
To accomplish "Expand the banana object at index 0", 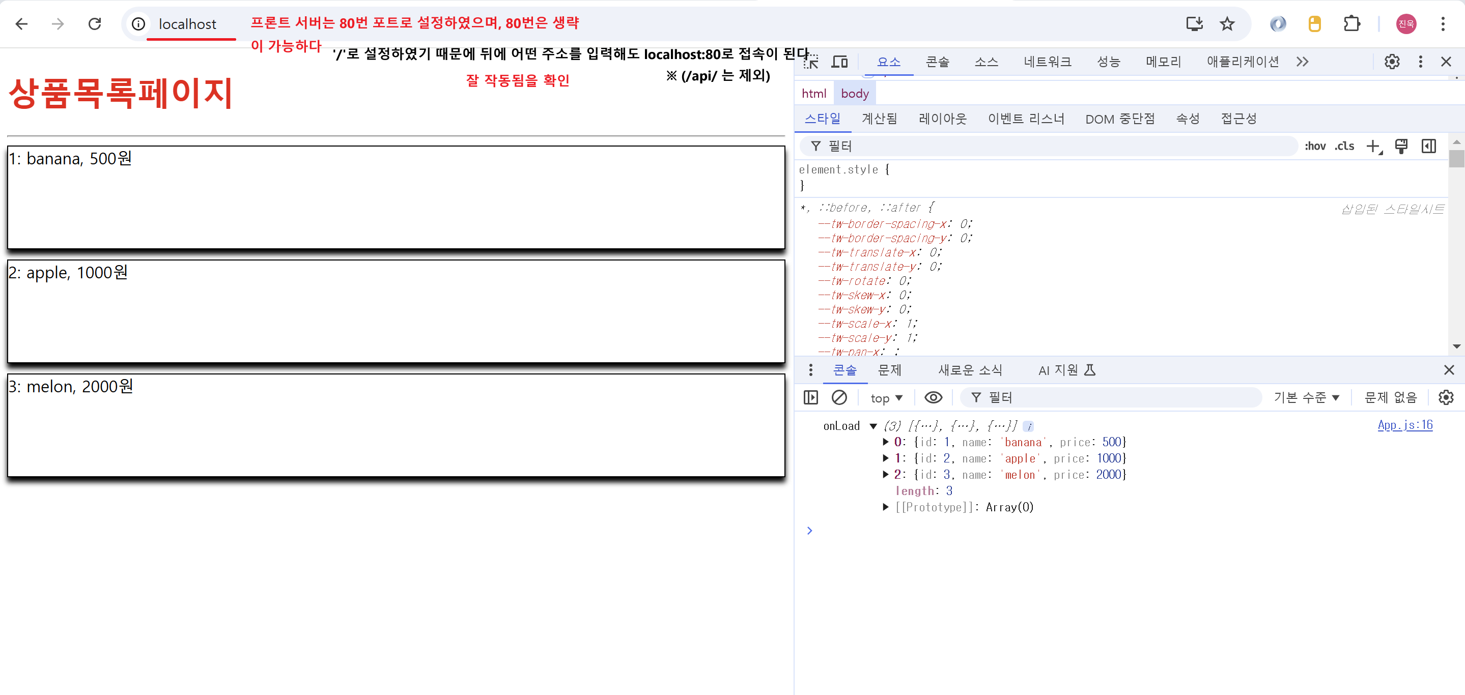I will point(886,442).
